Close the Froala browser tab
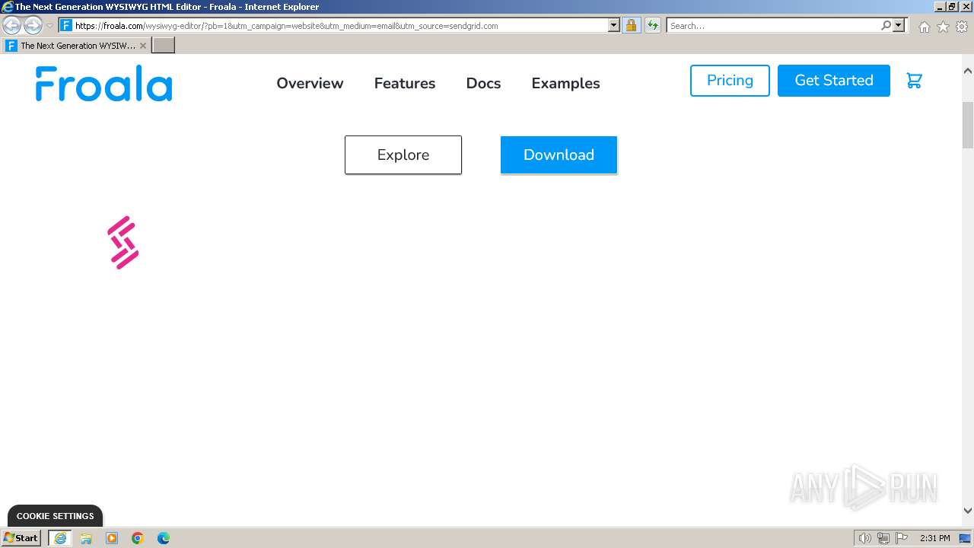This screenshot has height=548, width=974. coord(142,46)
